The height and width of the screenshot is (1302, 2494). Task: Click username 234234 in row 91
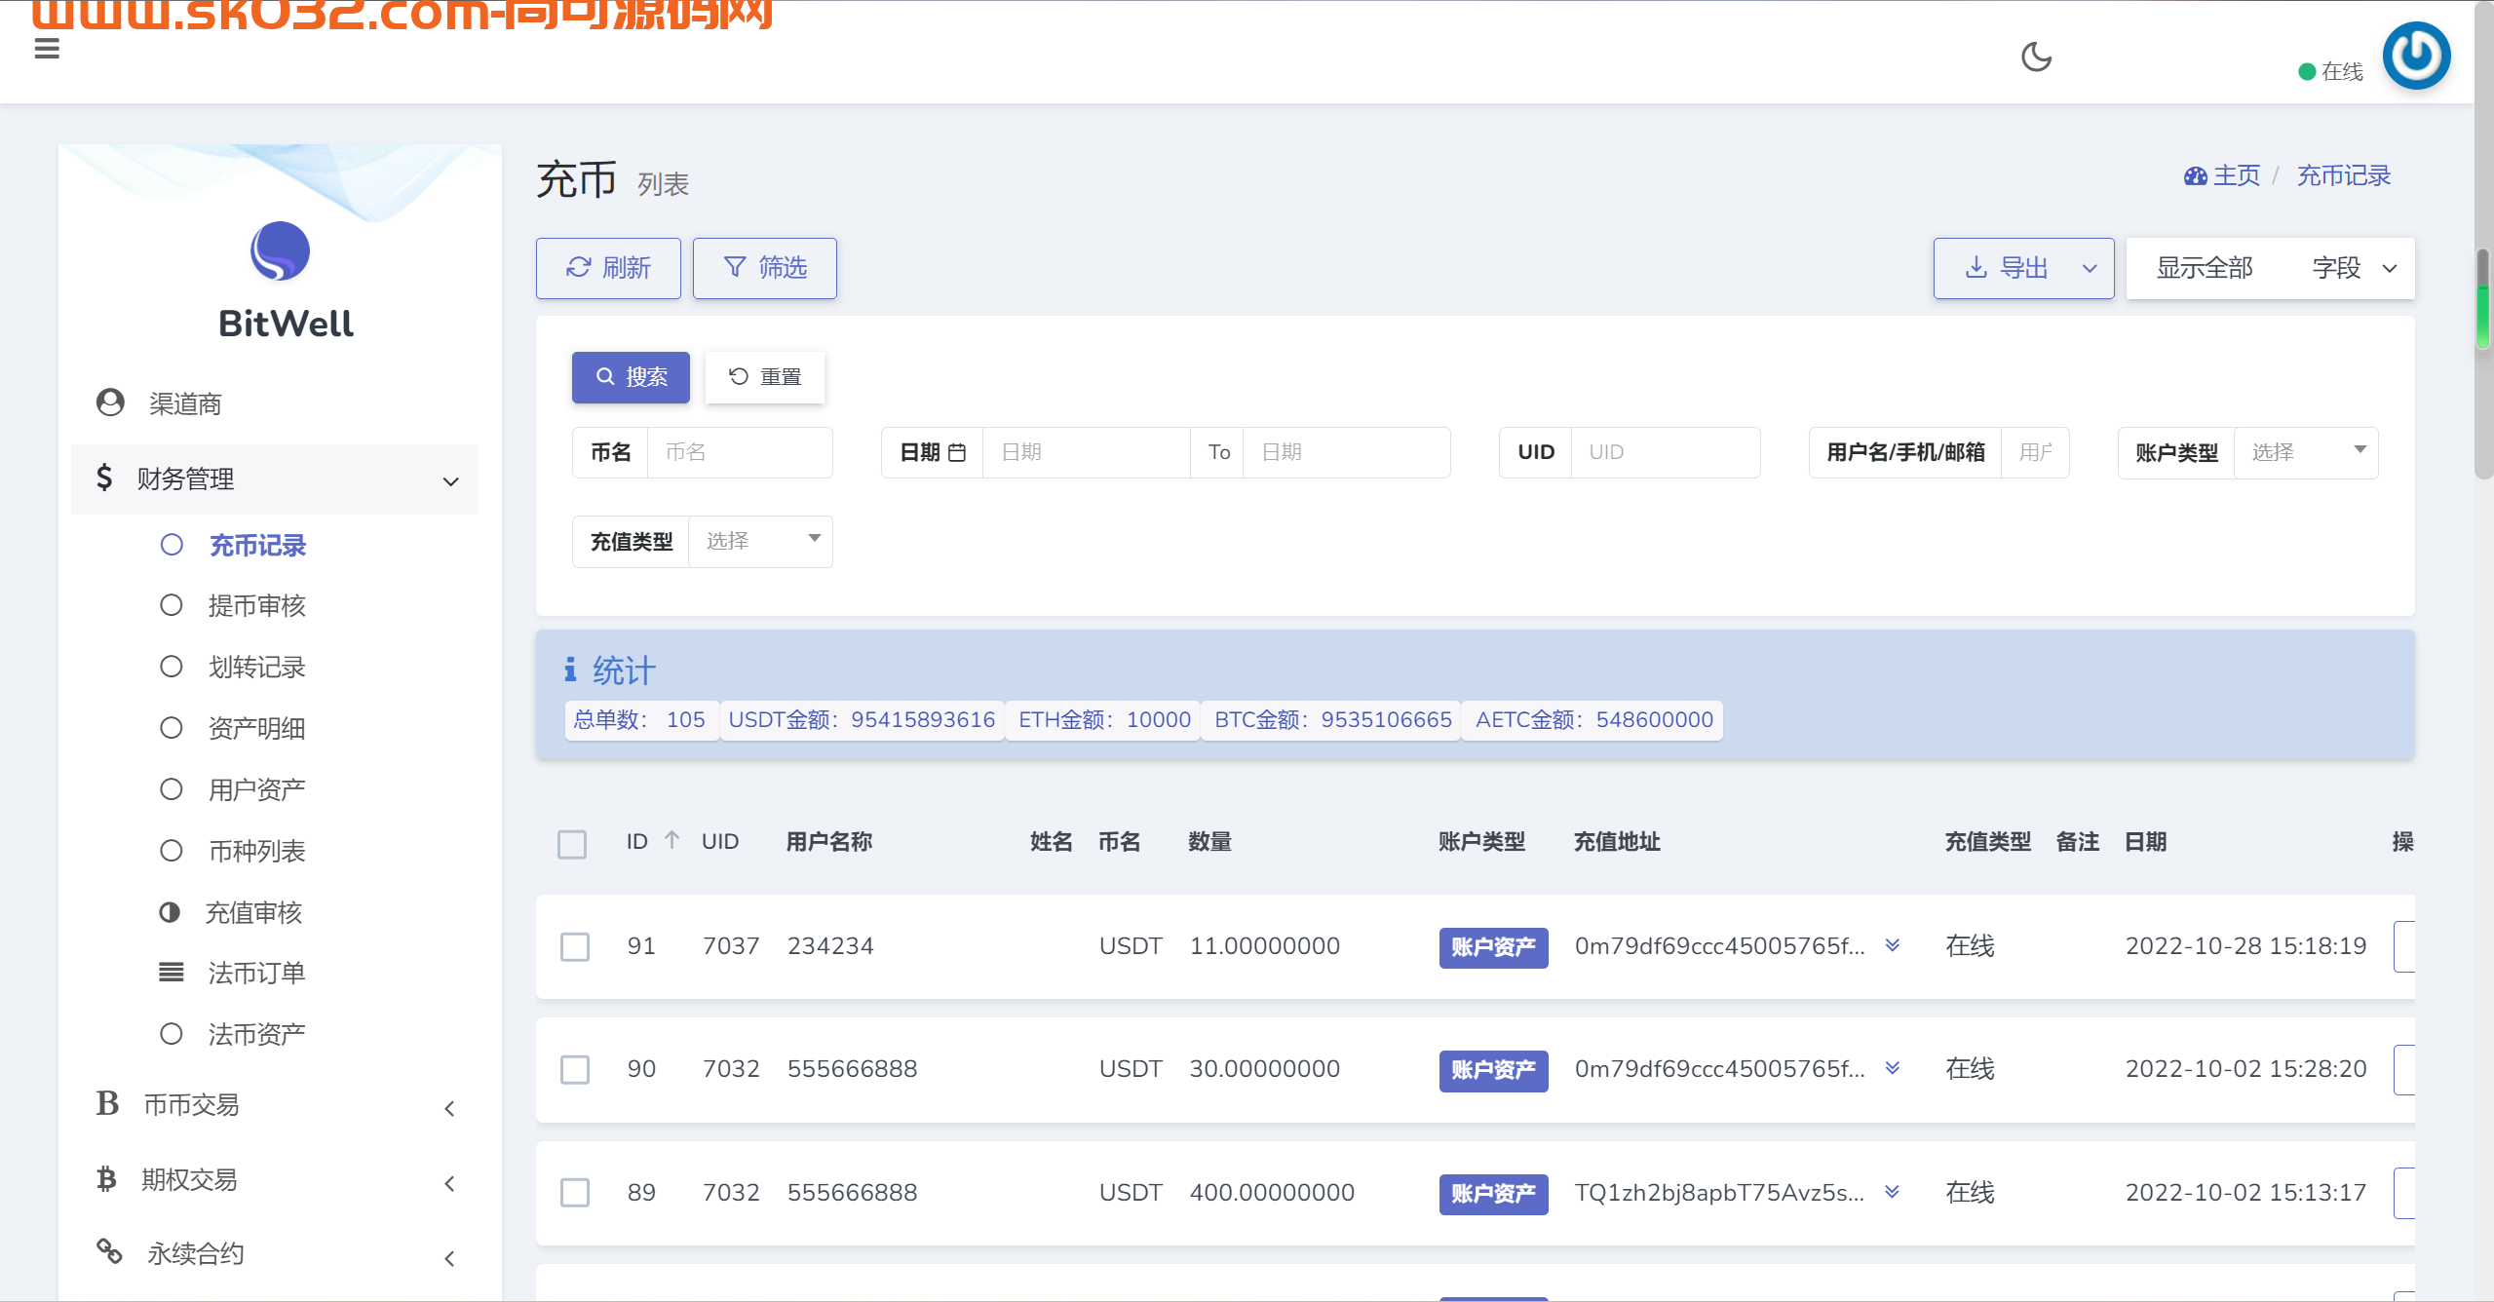pyautogui.click(x=830, y=945)
